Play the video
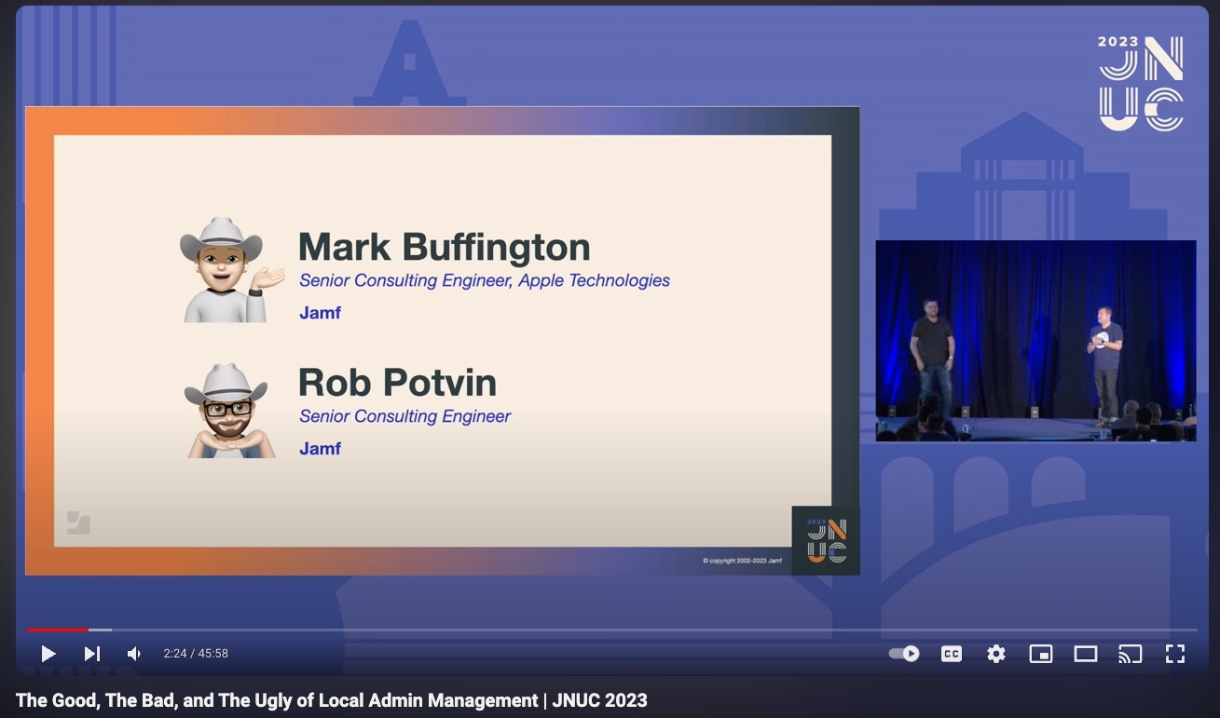 [x=48, y=654]
